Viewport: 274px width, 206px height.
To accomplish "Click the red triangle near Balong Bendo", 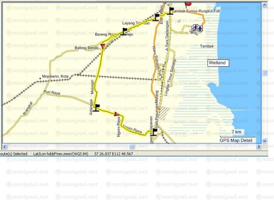I will 103,47.
